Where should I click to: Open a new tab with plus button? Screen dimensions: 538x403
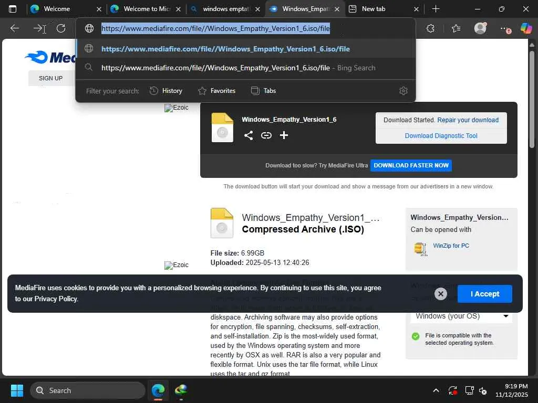coord(436,9)
